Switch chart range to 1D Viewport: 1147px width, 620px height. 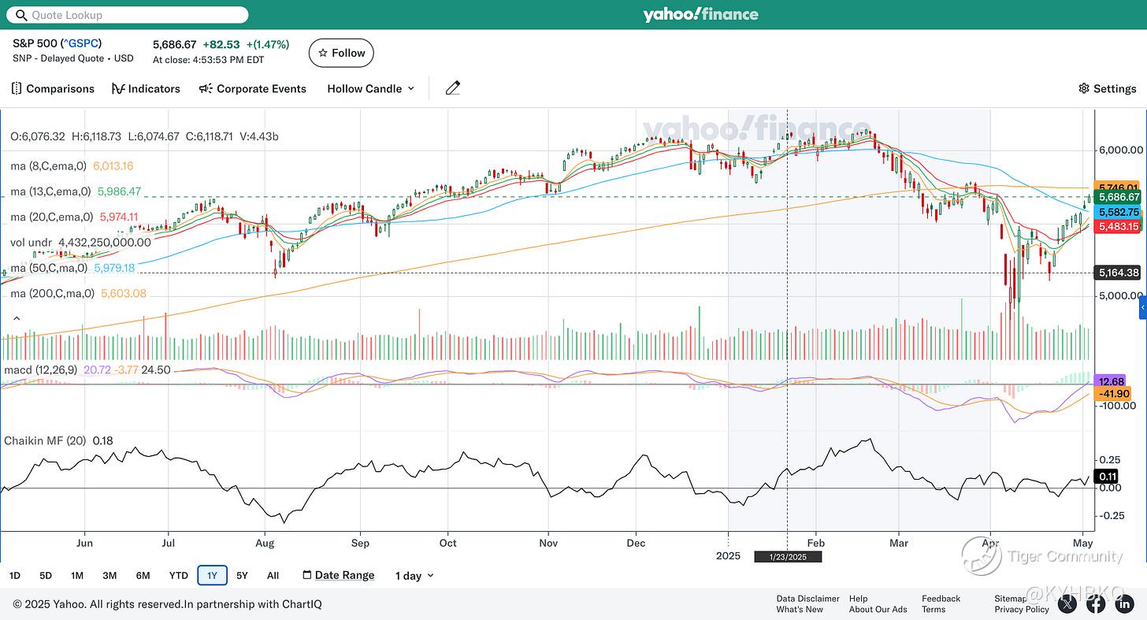(x=15, y=575)
